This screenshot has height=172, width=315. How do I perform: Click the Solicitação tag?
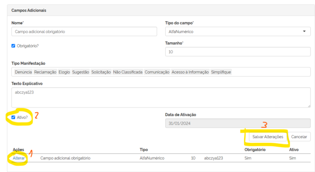pos(101,72)
